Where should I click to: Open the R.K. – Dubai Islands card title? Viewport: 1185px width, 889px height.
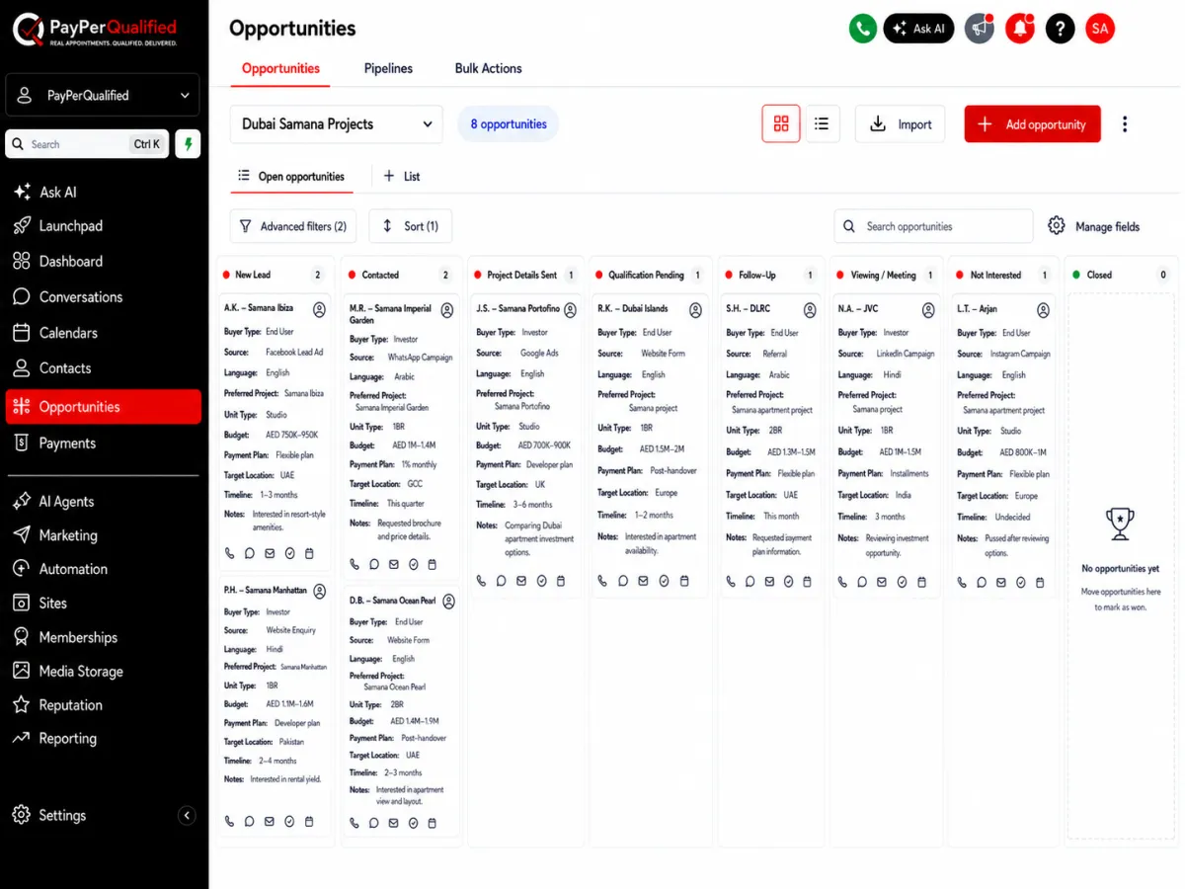633,308
